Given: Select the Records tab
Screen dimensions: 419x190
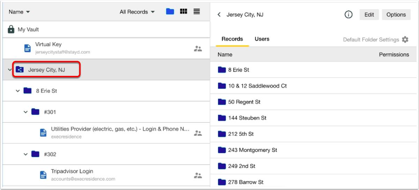Looking at the screenshot, I should pos(232,39).
